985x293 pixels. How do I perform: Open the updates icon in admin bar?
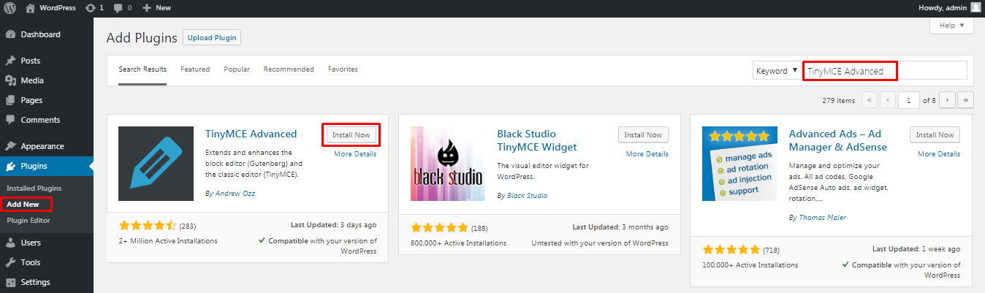click(x=89, y=7)
